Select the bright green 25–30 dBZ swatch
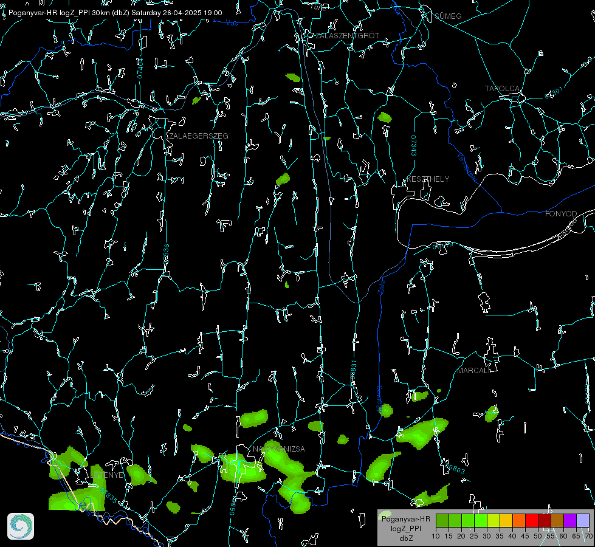Screen dimensions: 595x547 pos(481,520)
